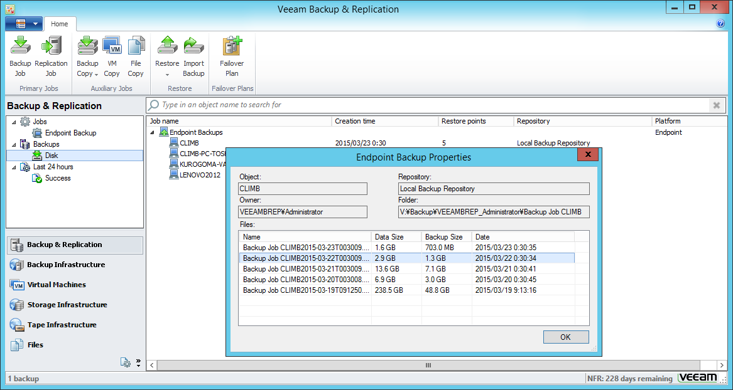This screenshot has height=390, width=733.
Task: Click the horizontal scrollbar right arrow
Action: pos(721,366)
